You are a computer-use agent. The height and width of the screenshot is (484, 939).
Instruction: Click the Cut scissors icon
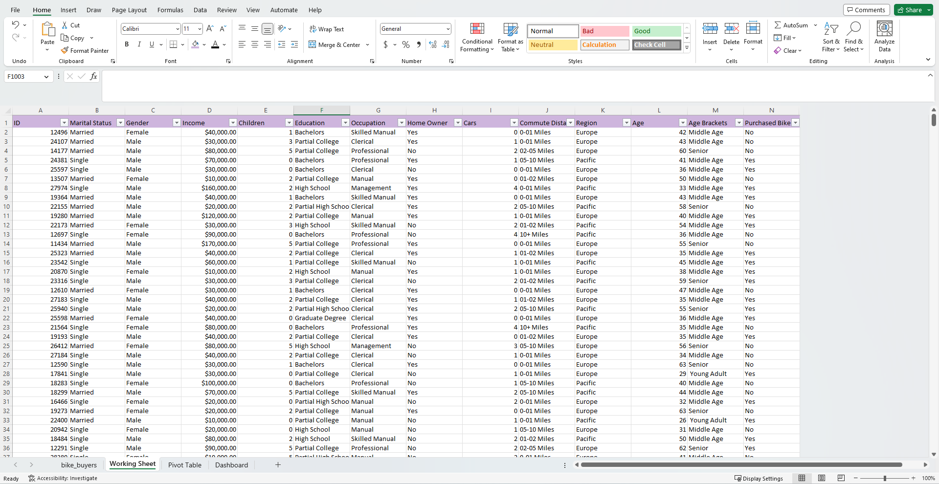[65, 25]
